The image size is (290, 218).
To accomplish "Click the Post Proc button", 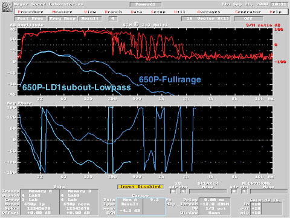I will coord(30,19).
